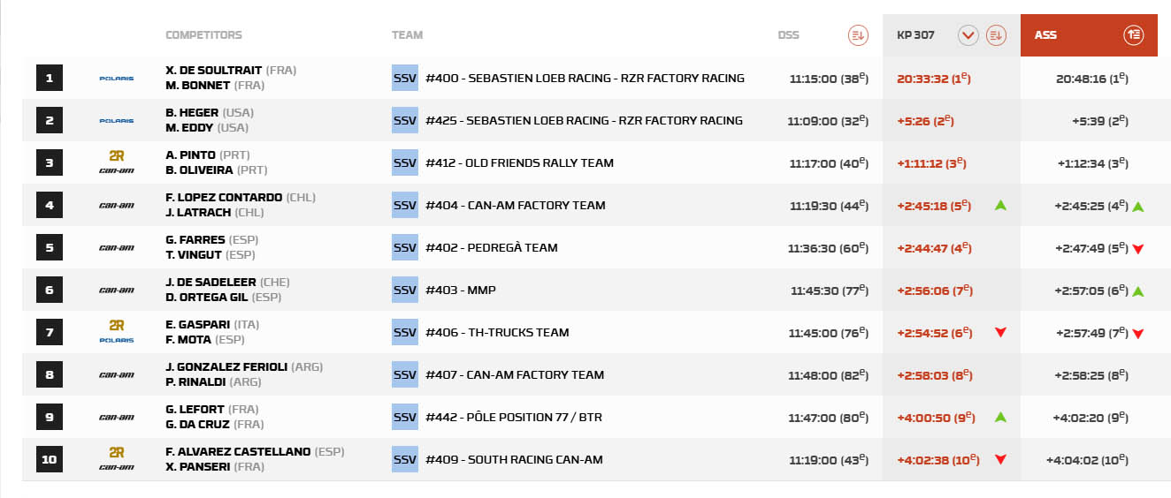Open the KP 307 checkpoint dropdown
This screenshot has height=498, width=1171.
click(968, 35)
